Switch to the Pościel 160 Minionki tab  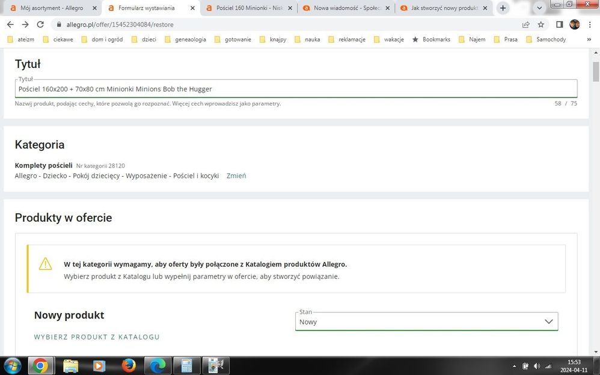[249, 8]
